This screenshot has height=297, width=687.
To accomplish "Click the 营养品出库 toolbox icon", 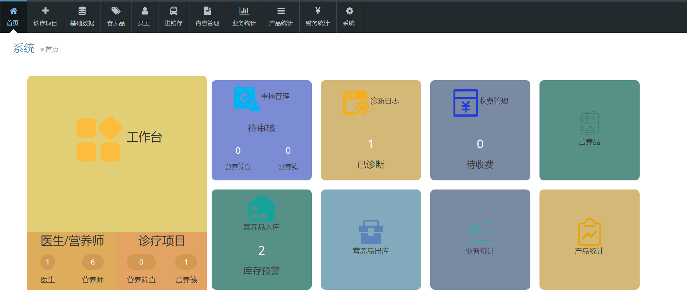I will click(x=371, y=232).
